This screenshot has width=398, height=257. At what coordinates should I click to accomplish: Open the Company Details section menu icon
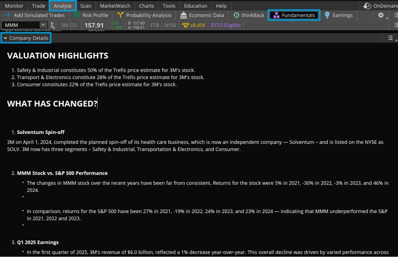click(390, 38)
